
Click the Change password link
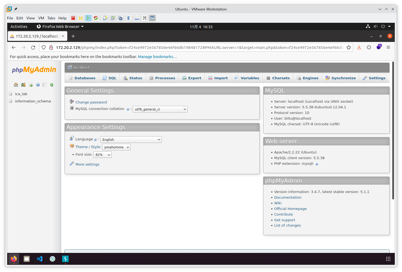tap(91, 102)
